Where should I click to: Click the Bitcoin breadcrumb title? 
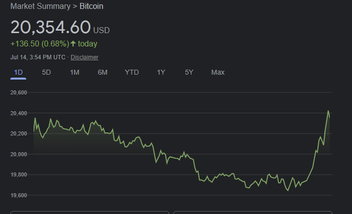coord(91,6)
